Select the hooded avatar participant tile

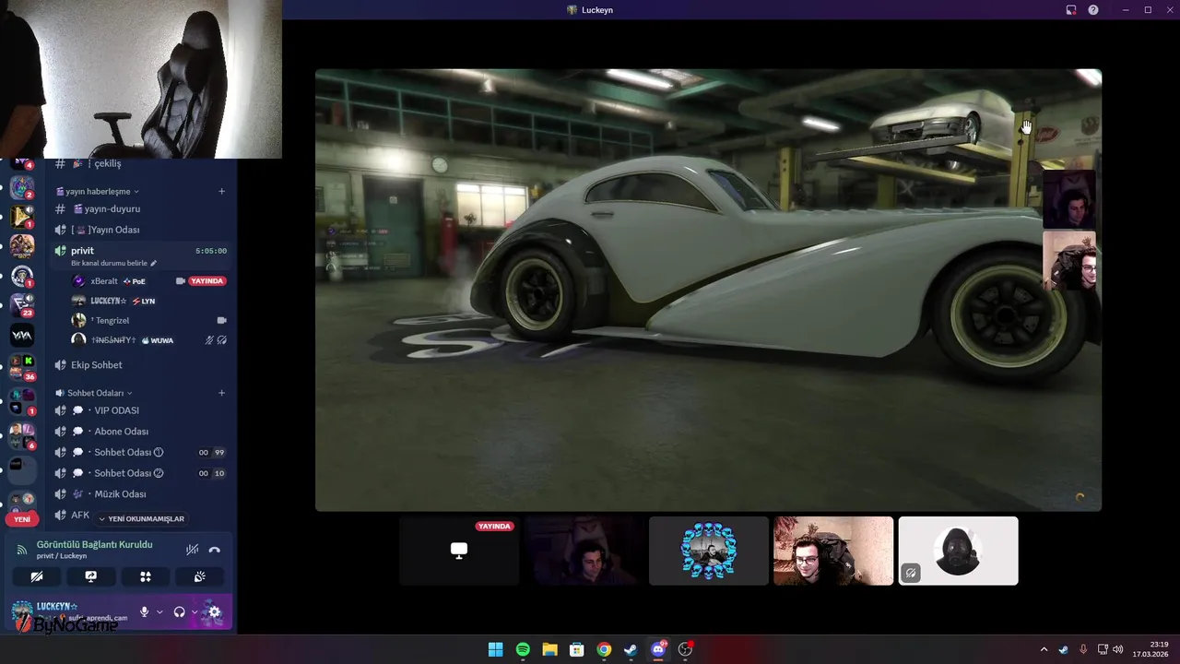click(x=959, y=551)
